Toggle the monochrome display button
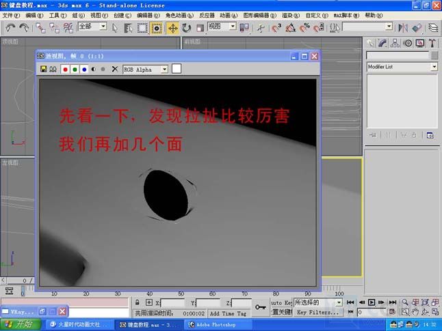The height and width of the screenshot is (331, 442). pos(103,69)
